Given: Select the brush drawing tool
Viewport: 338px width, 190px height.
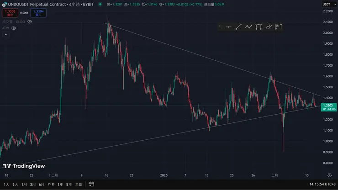Looking at the screenshot, I should point(269,27).
